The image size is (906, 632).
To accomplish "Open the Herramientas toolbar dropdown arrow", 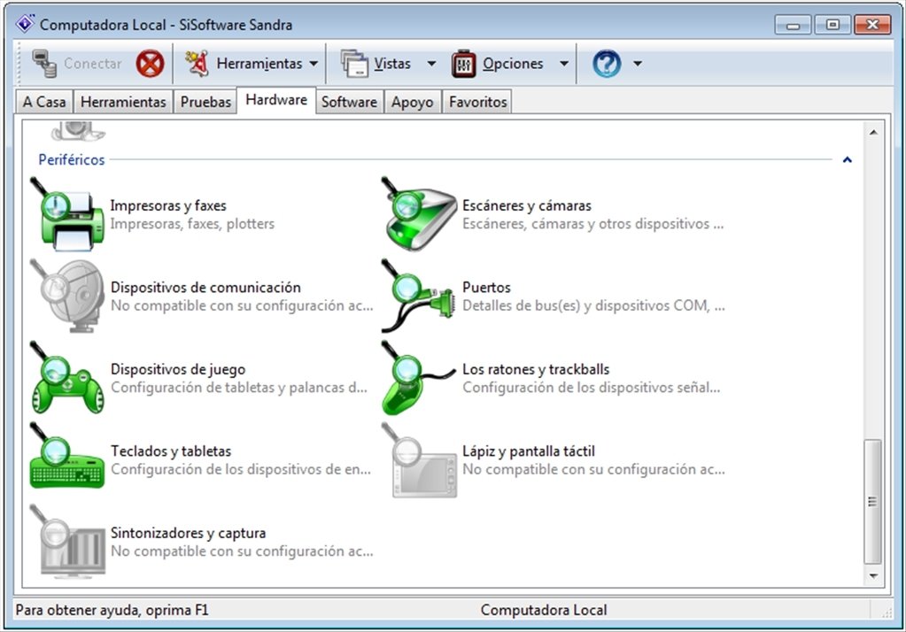I will pyautogui.click(x=314, y=64).
